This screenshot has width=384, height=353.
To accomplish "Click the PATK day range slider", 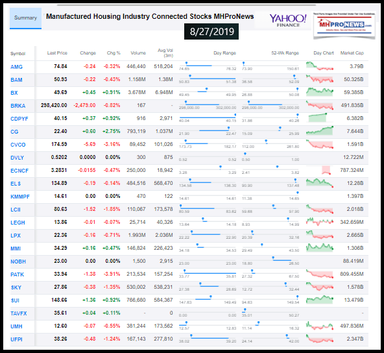I will coord(208,273).
